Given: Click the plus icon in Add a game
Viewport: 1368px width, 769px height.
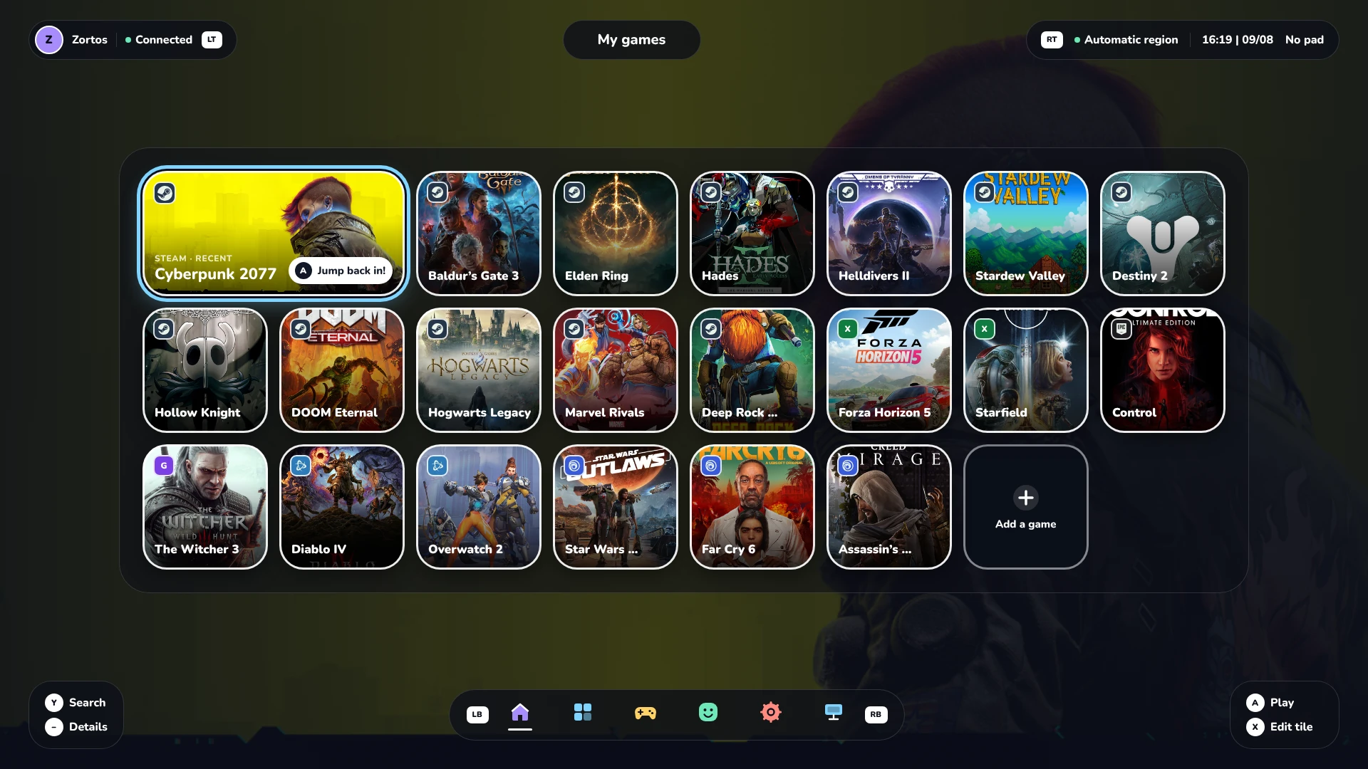Looking at the screenshot, I should (1026, 498).
